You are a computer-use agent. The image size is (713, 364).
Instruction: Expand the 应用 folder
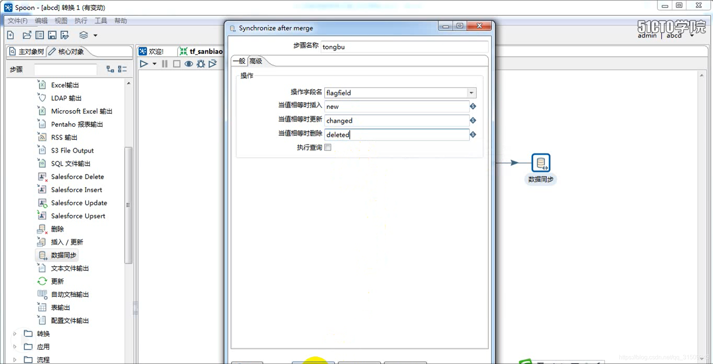tap(15, 347)
